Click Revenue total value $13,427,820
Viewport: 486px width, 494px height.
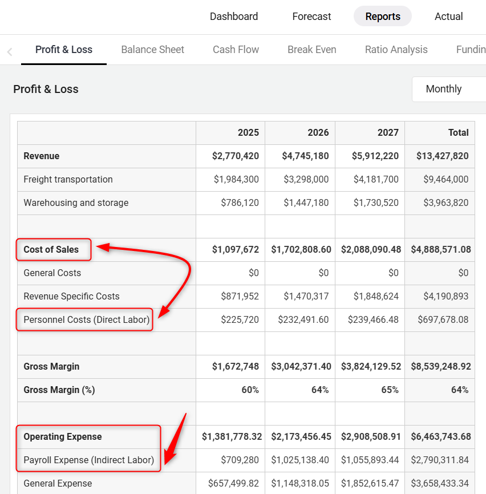[x=442, y=156]
